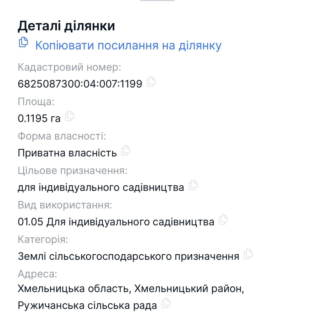
Task: Click the copy icon next to Приватна власність
Action: coord(126,151)
